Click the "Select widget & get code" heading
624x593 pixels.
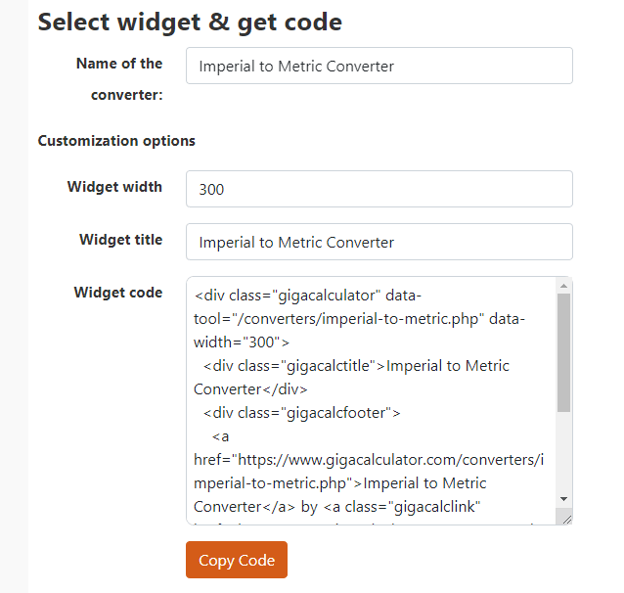coord(190,22)
